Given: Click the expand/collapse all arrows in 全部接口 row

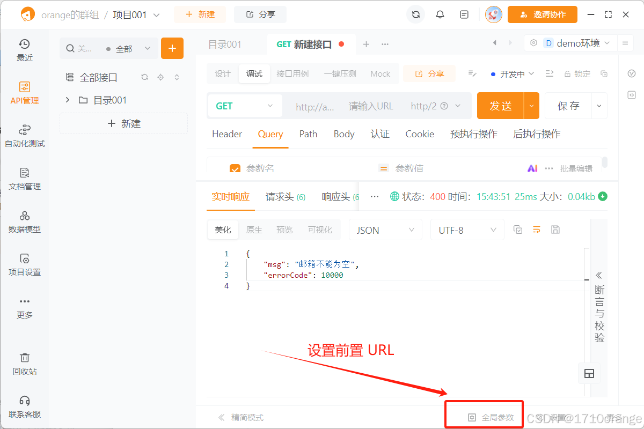Looking at the screenshot, I should coord(177,77).
